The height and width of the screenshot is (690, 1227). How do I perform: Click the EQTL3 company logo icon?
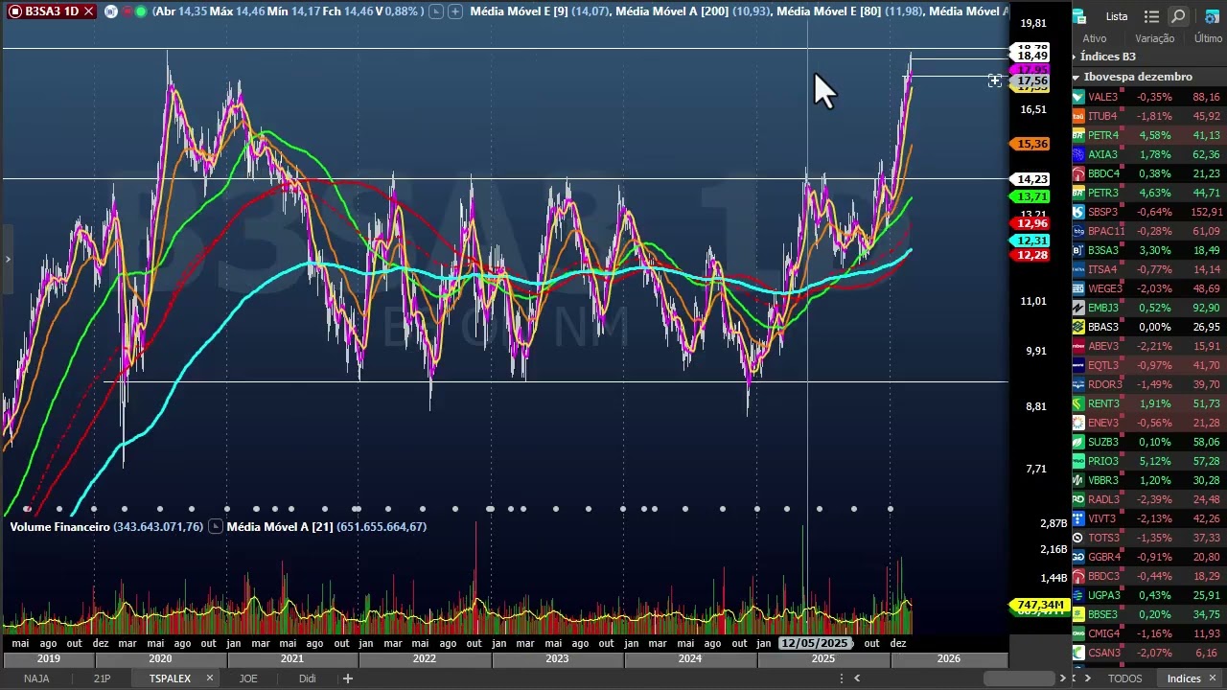point(1078,365)
